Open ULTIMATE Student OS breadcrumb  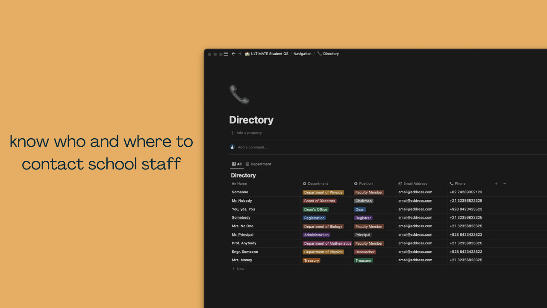tap(267, 54)
